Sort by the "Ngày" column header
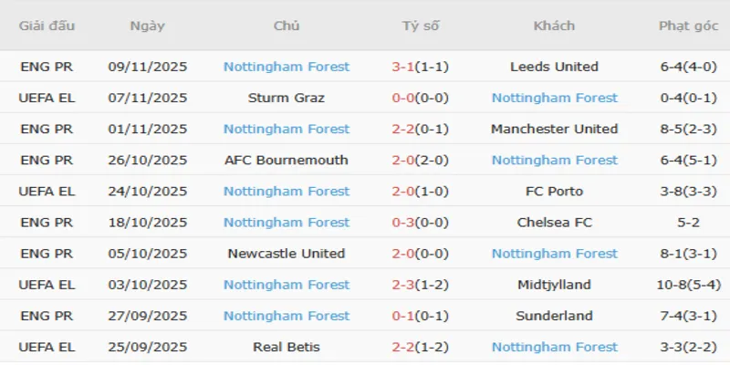730x365 pixels. click(x=148, y=26)
